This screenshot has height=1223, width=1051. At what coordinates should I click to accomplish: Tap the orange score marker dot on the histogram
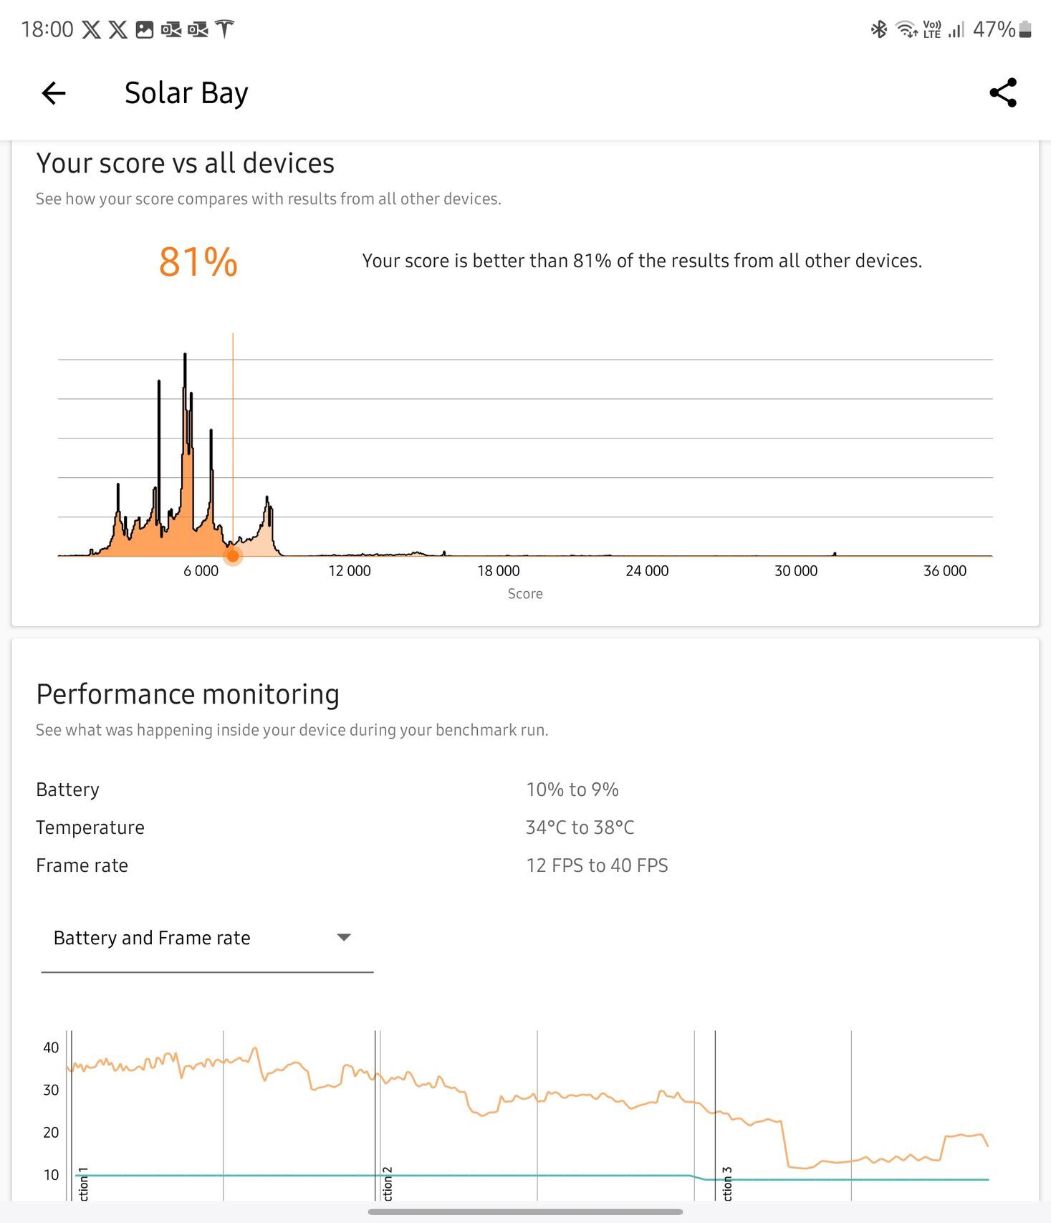click(233, 556)
